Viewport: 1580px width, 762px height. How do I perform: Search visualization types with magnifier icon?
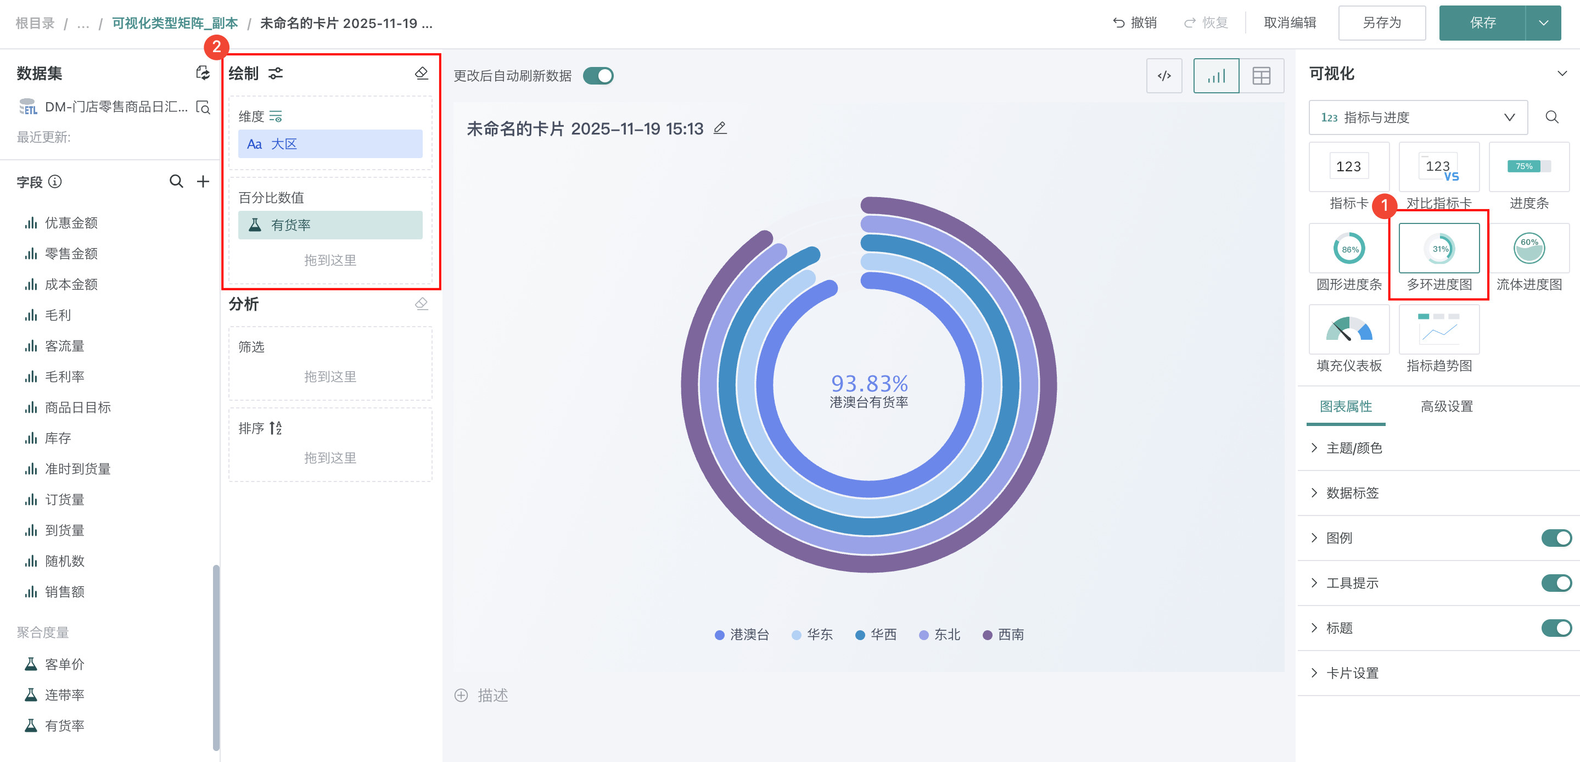point(1552,117)
